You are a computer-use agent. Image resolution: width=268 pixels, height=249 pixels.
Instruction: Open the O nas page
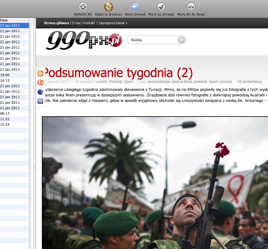coord(76,23)
